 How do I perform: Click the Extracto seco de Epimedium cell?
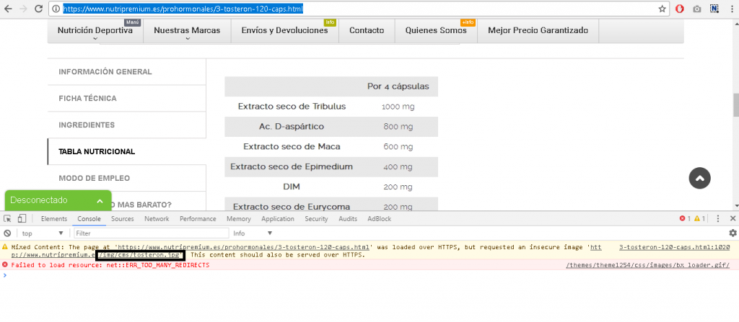pos(292,166)
